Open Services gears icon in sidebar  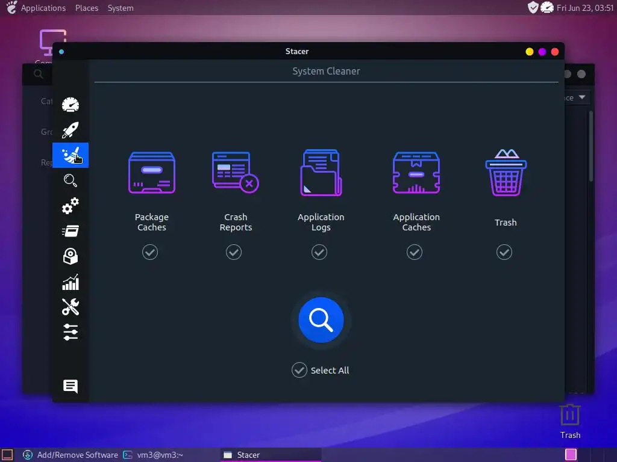click(70, 206)
